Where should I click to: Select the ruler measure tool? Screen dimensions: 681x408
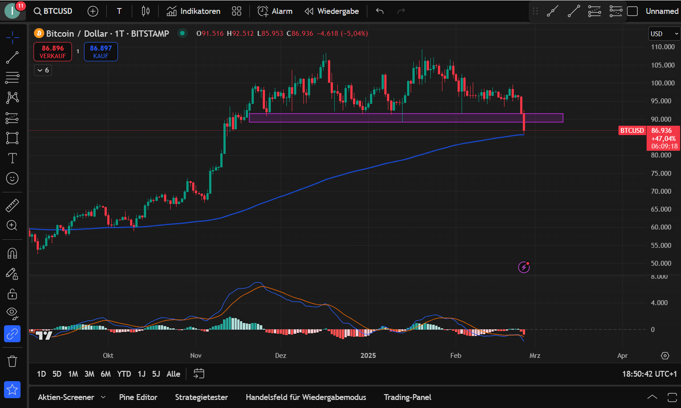coord(13,205)
